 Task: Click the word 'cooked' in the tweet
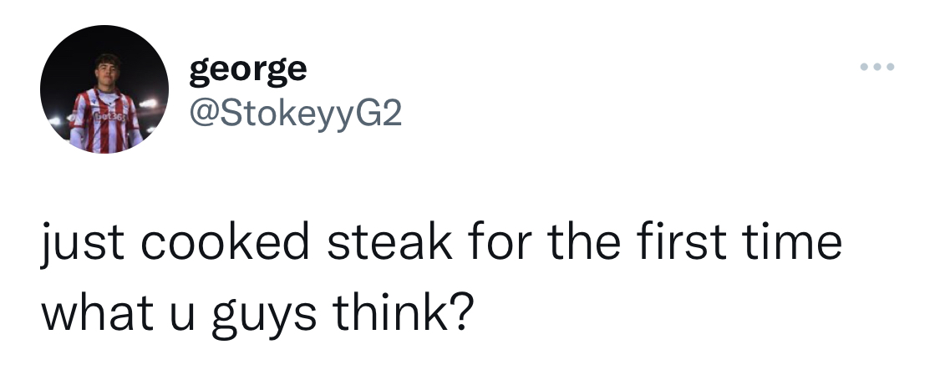tap(226, 242)
